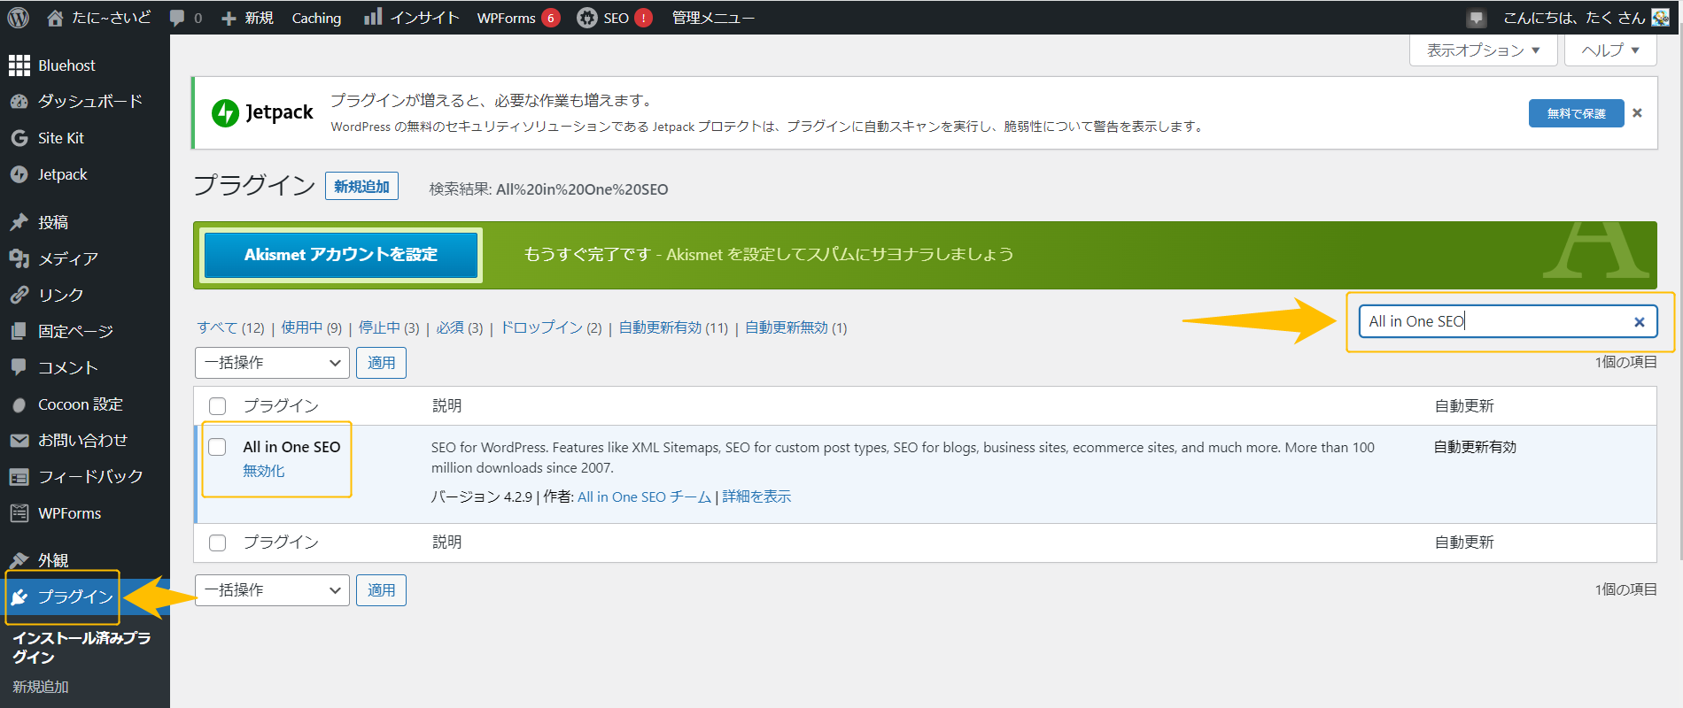Open the bottom 一括操作 bulk action dropdown

pos(272,590)
